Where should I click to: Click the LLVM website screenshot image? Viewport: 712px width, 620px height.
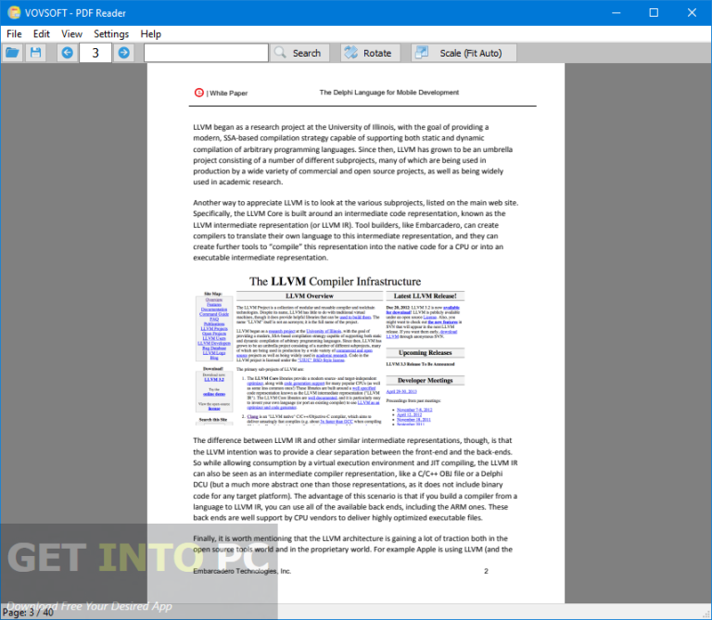(x=330, y=349)
